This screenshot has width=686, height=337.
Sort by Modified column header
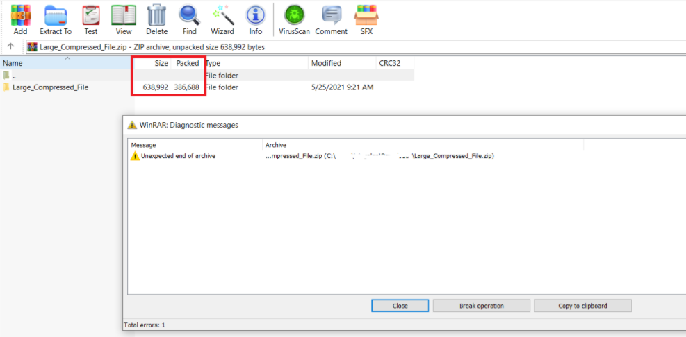(x=342, y=63)
